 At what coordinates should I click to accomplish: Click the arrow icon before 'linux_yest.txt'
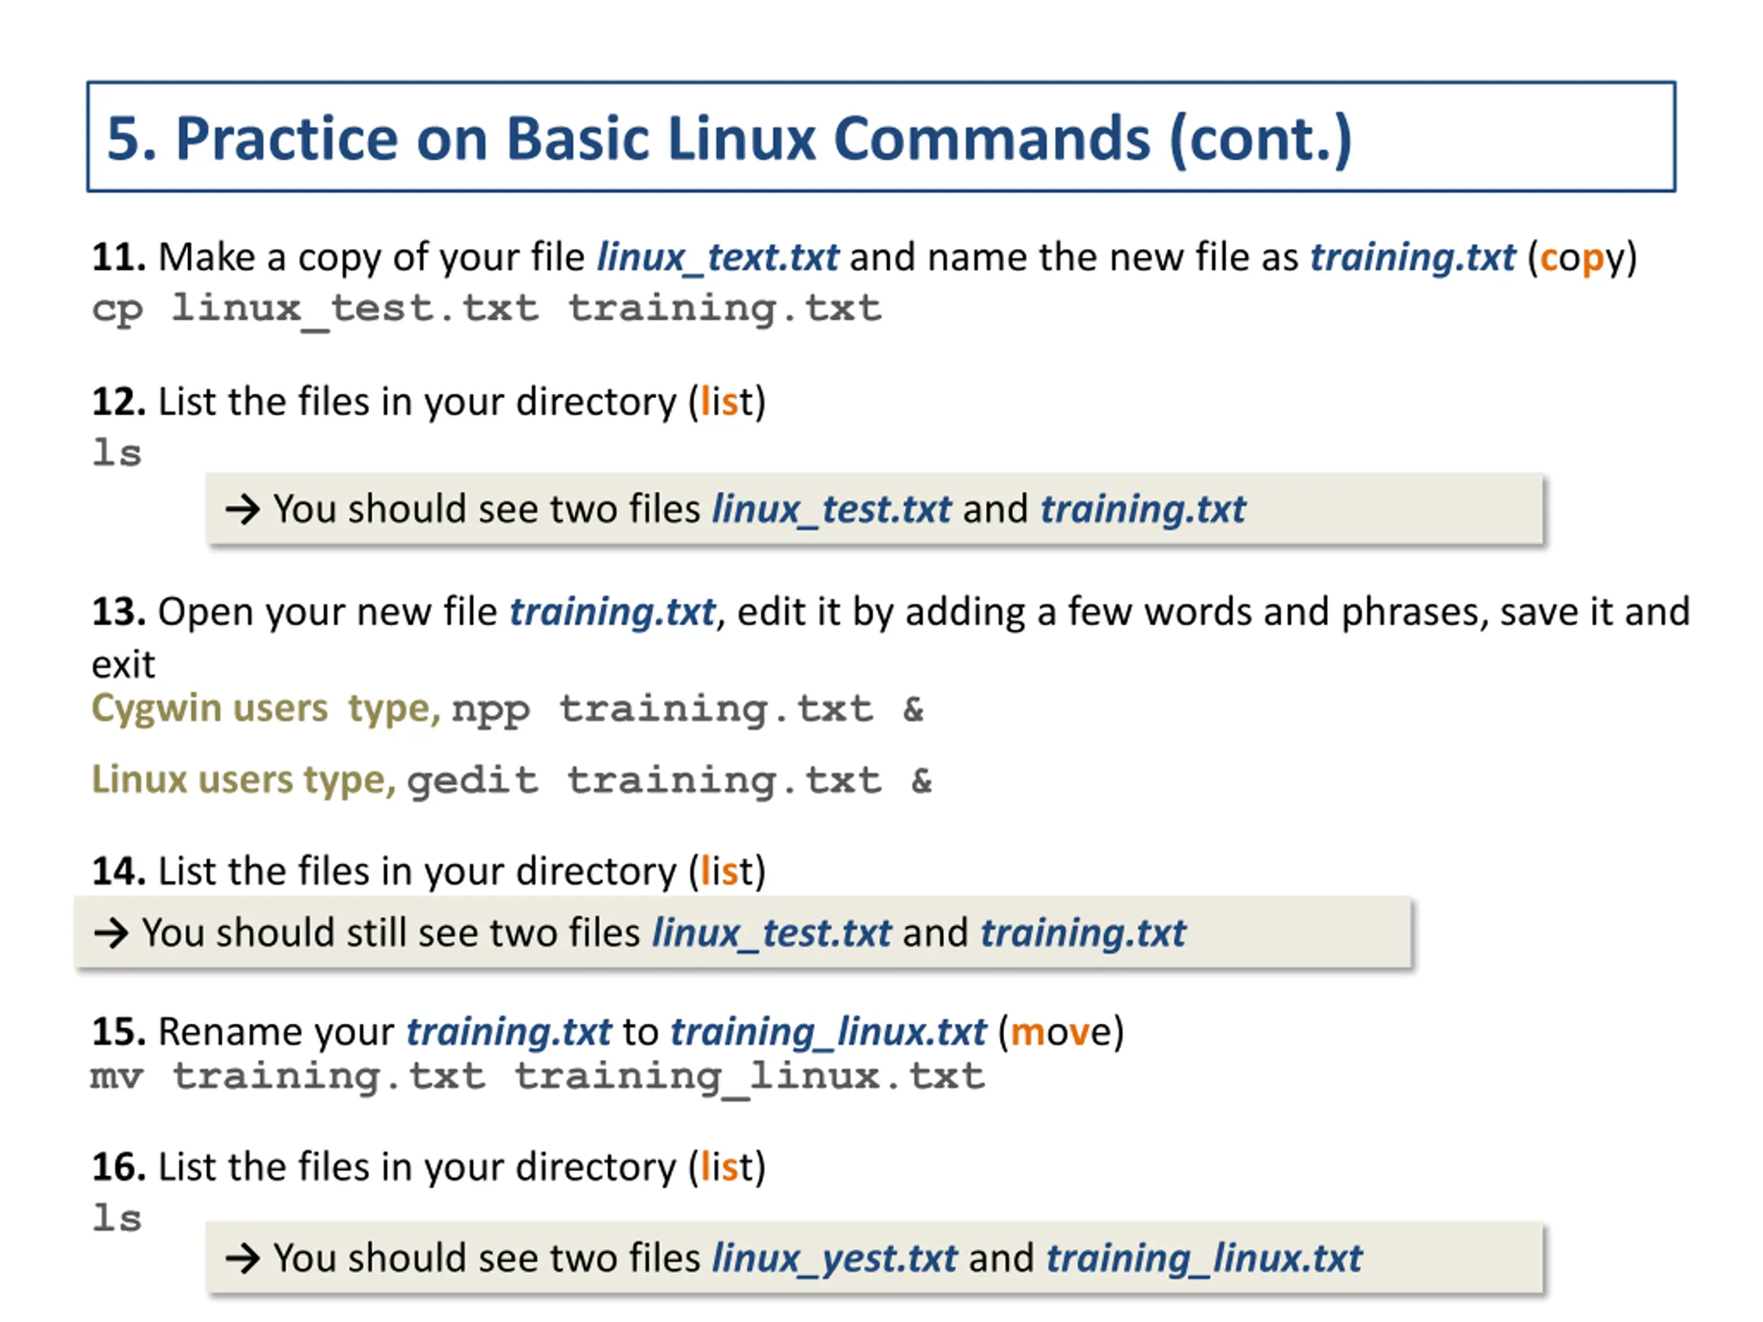coord(242,1258)
